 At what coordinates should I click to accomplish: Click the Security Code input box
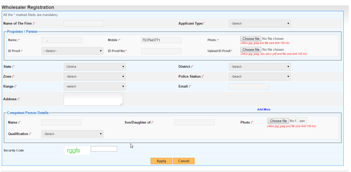[x=104, y=149]
